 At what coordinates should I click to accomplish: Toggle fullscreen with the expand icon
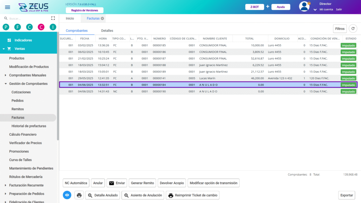click(53, 18)
